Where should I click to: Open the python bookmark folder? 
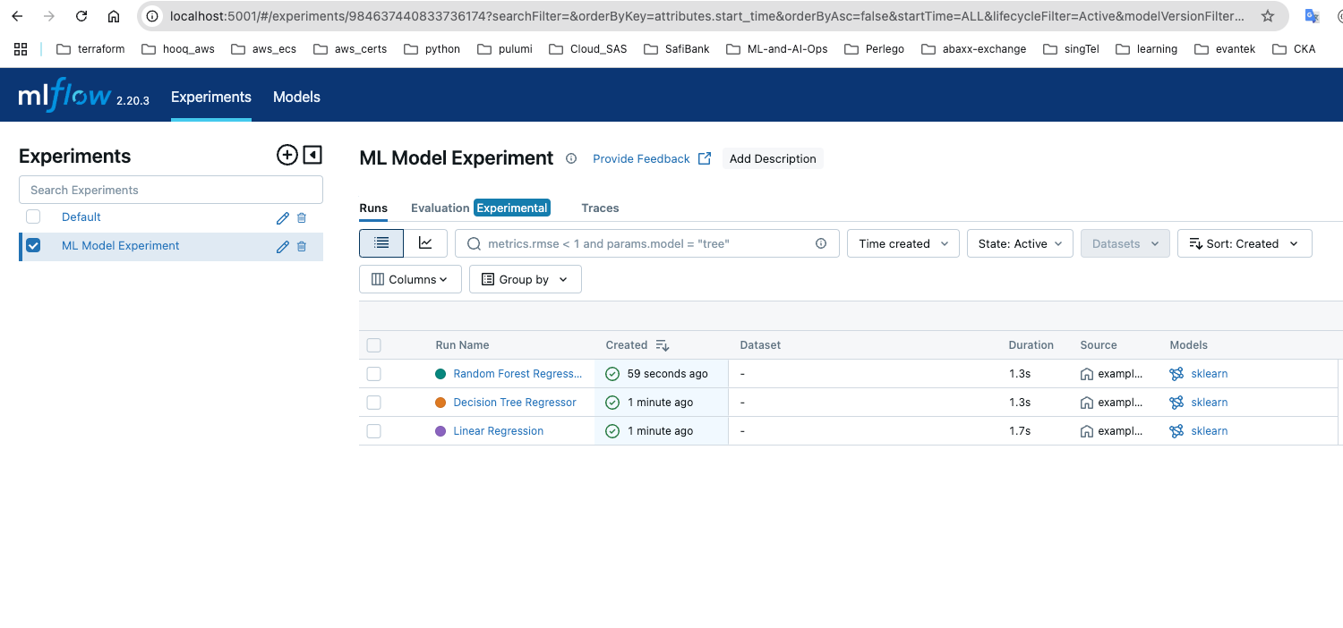tap(432, 49)
